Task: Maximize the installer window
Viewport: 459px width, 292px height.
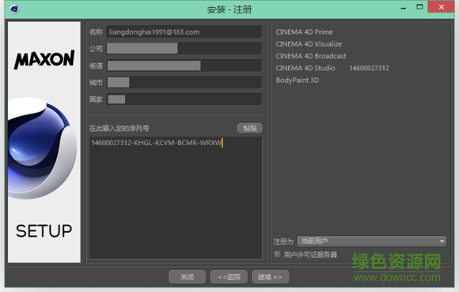Action: [419, 7]
